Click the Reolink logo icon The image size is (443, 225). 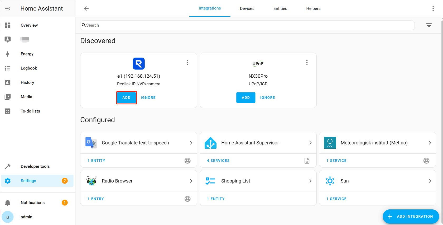(x=139, y=64)
